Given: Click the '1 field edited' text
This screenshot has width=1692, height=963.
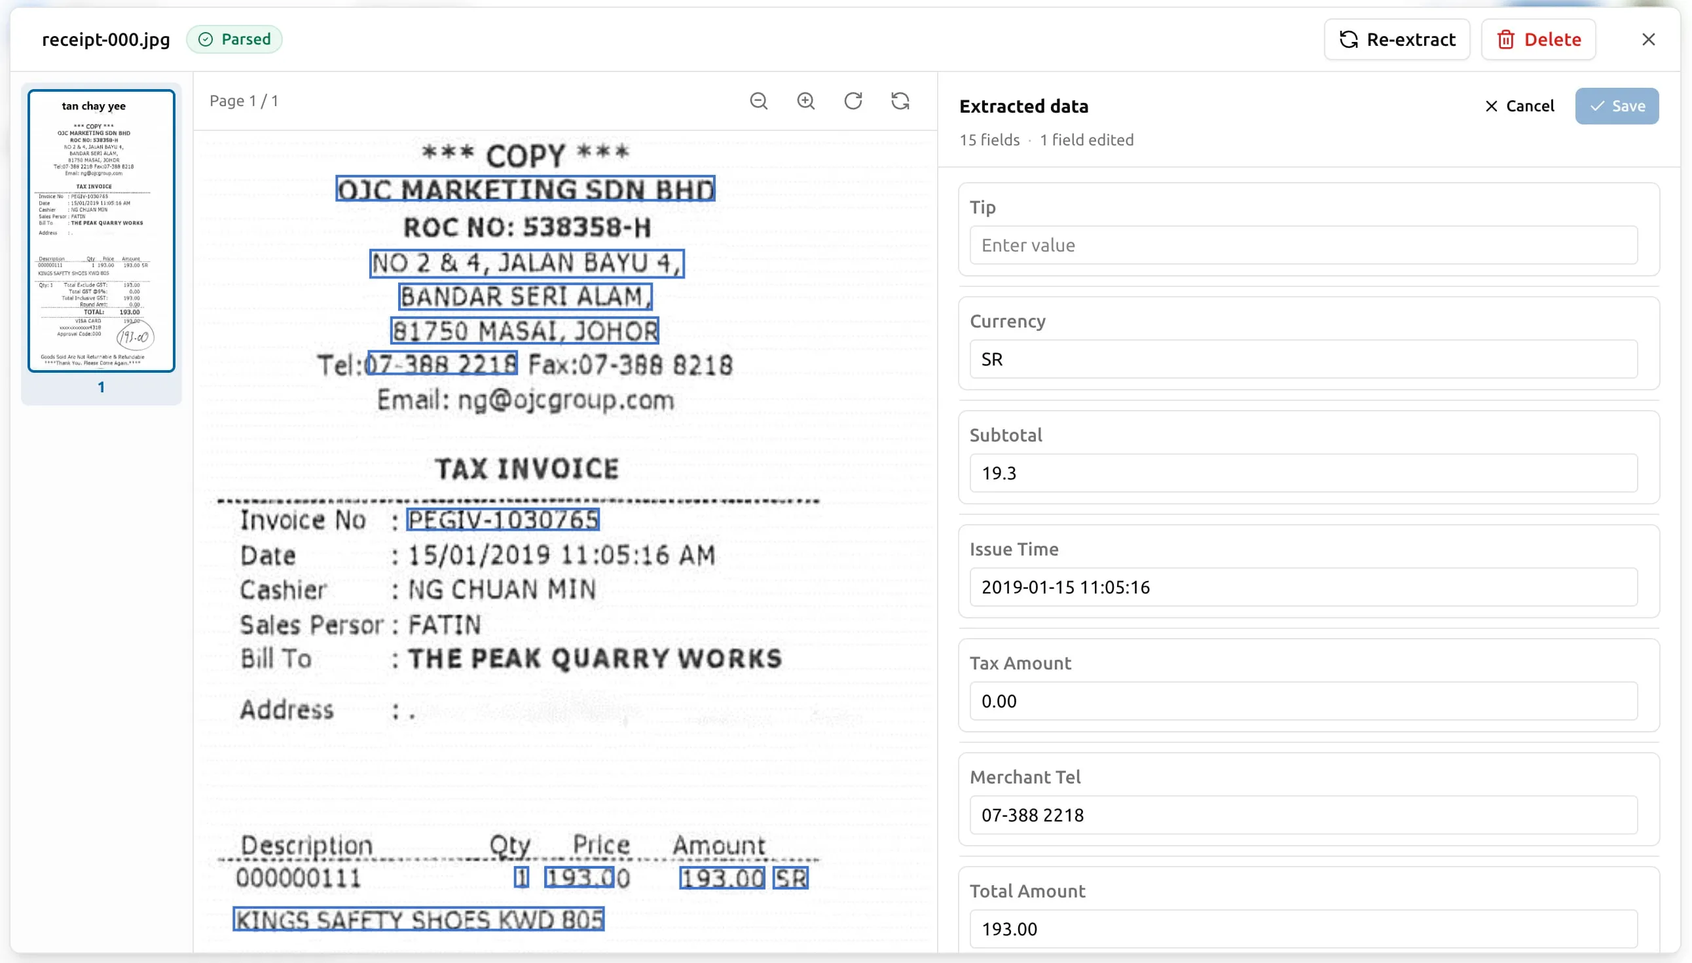Looking at the screenshot, I should 1086,140.
